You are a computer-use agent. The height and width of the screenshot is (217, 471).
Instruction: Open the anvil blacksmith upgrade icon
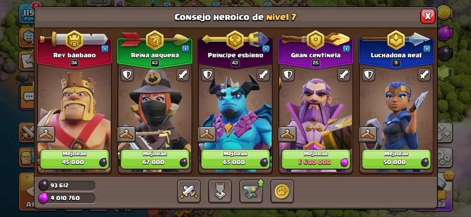coord(251,191)
